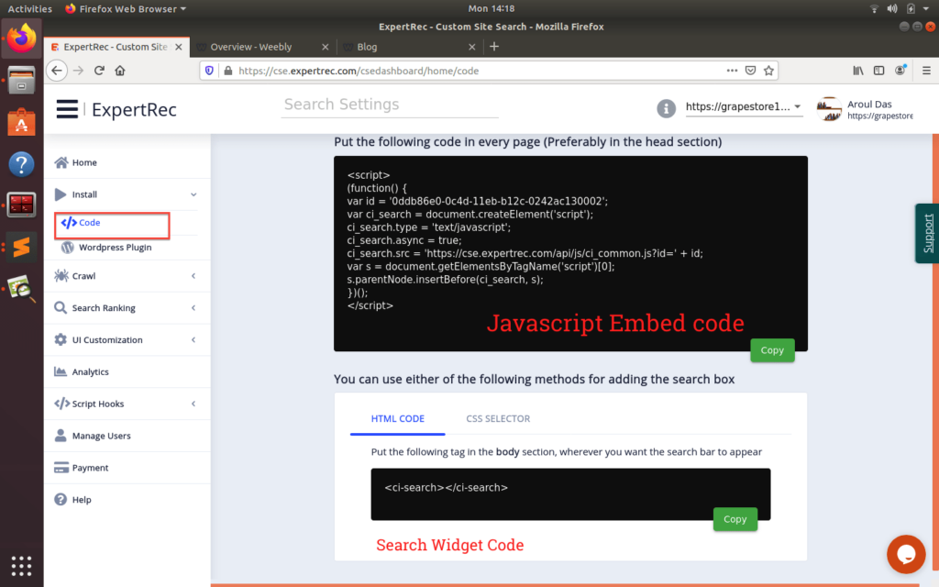Viewport: 939px width, 587px height.
Task: Click the info icon next to site selector
Action: pos(666,108)
